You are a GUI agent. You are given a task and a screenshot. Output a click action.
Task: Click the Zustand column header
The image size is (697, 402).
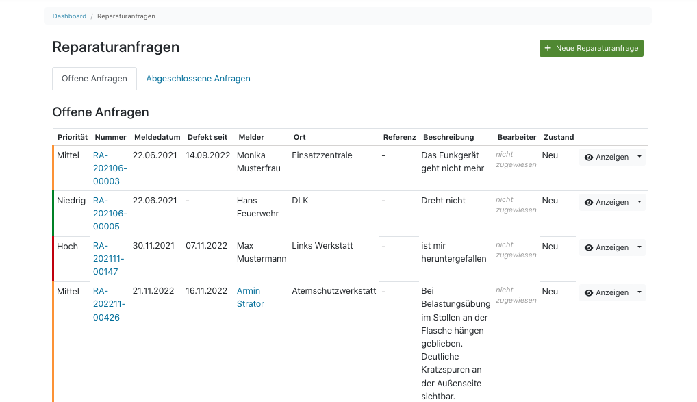point(559,137)
